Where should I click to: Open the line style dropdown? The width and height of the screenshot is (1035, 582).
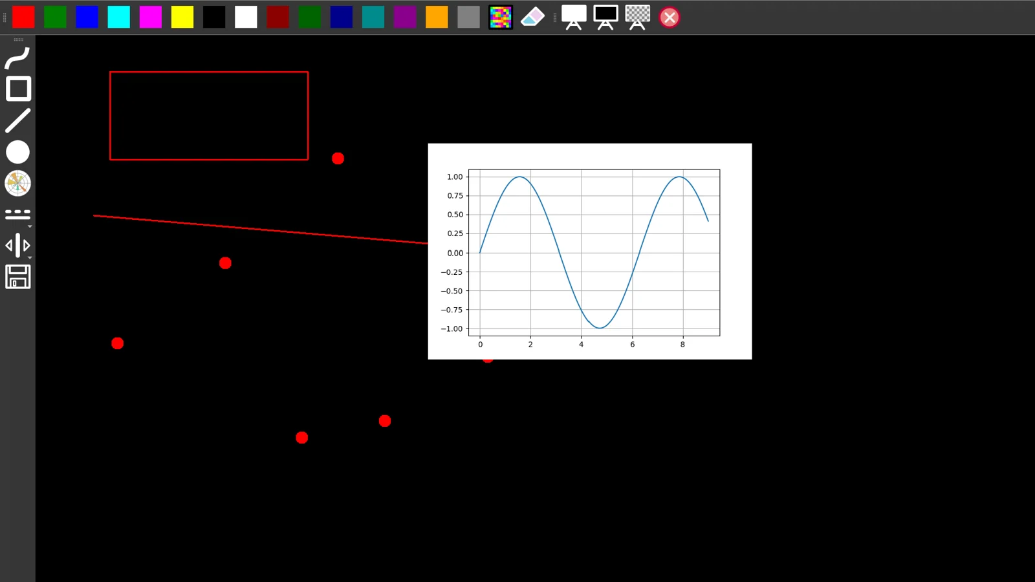[x=18, y=215]
